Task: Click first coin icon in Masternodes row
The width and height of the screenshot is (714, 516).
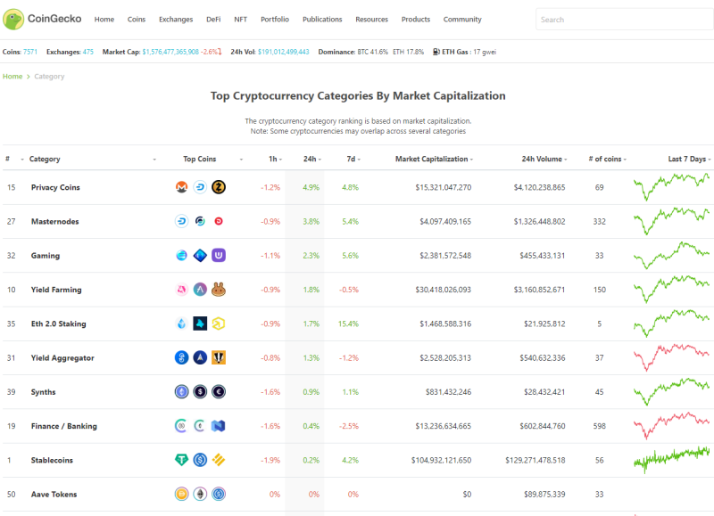Action: (x=182, y=221)
